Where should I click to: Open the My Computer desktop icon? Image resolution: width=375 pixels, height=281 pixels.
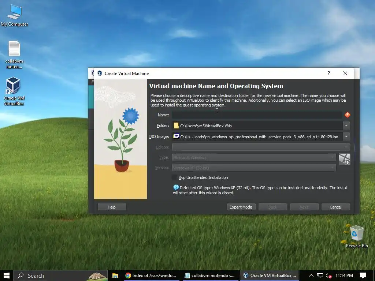tap(14, 15)
